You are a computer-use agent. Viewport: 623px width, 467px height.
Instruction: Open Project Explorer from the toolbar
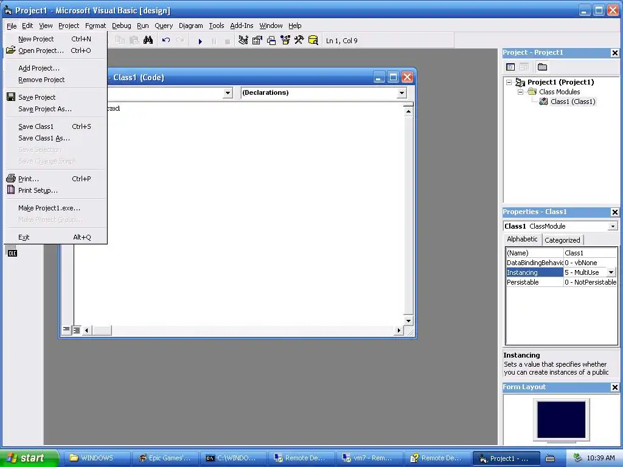(243, 41)
